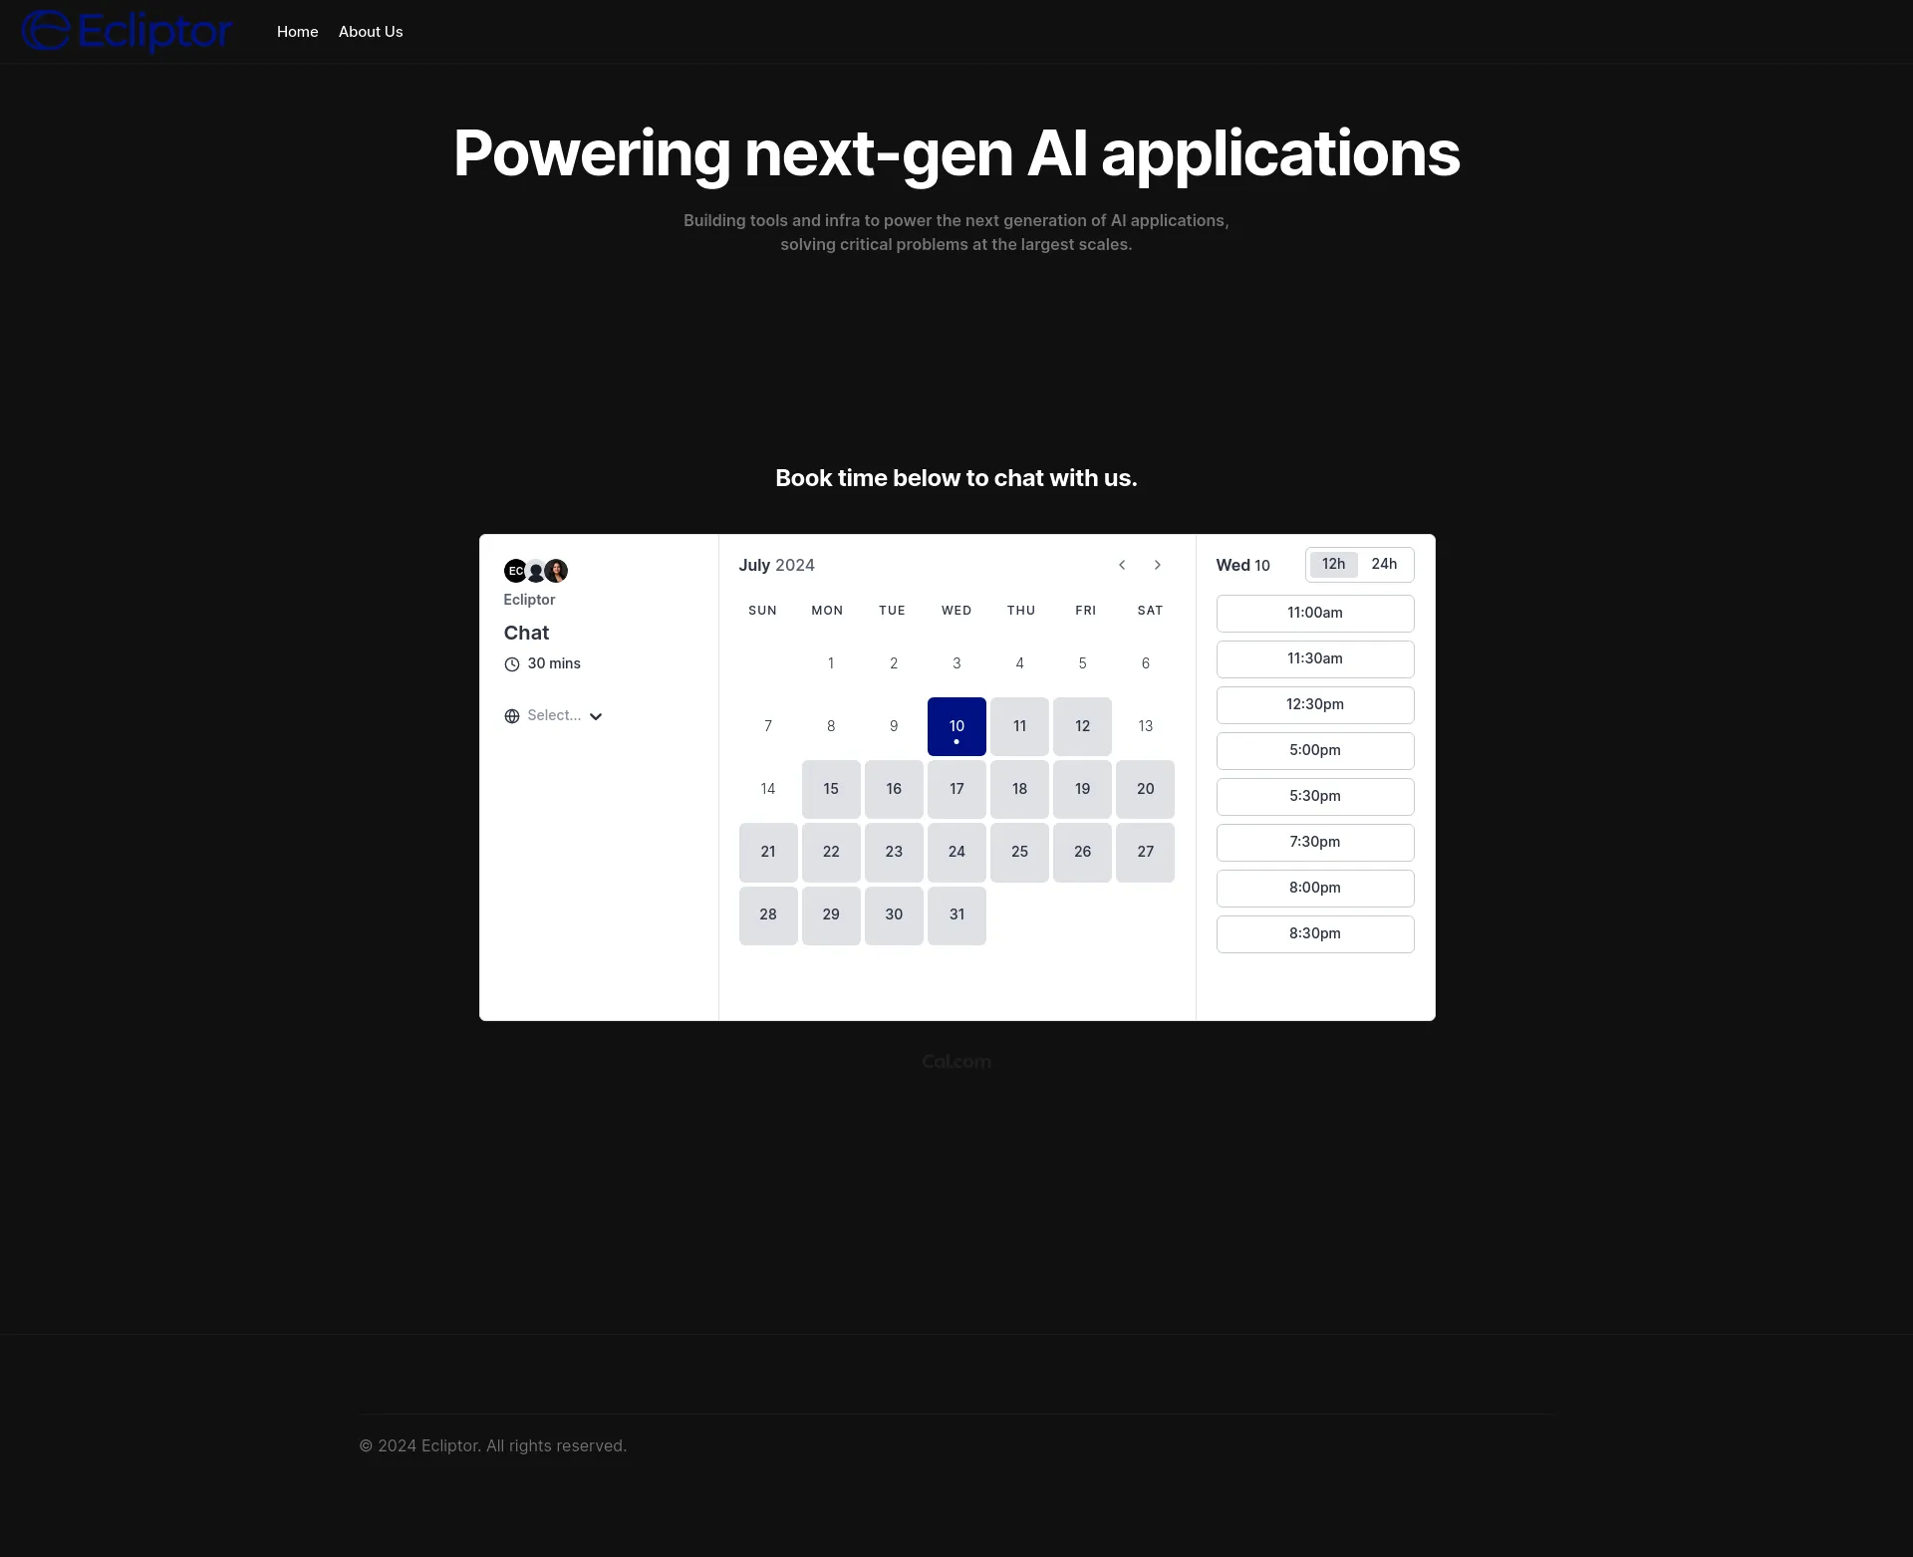Toggle to 12h time format
The width and height of the screenshot is (1913, 1557).
pos(1333,564)
